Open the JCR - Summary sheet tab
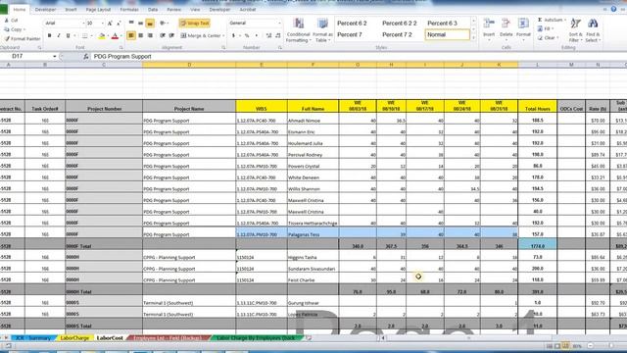Image resolution: width=627 pixels, height=353 pixels. 33,338
